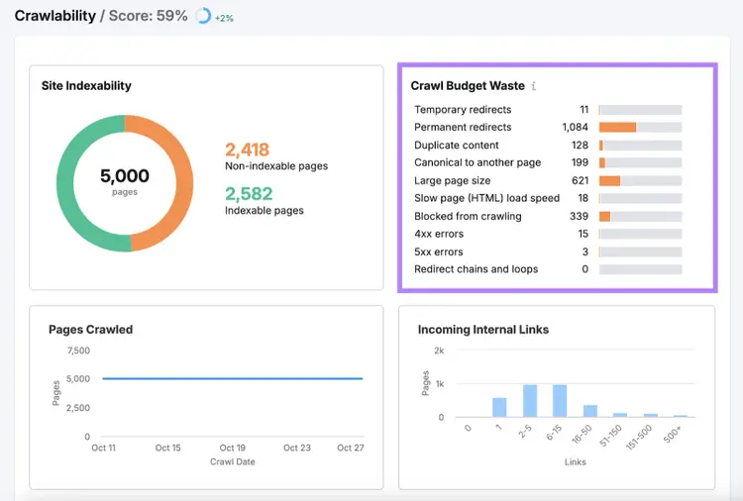Screen dimensions: 743x501
Task: Click the 1,084 permanent redirects count
Action: 575,128
